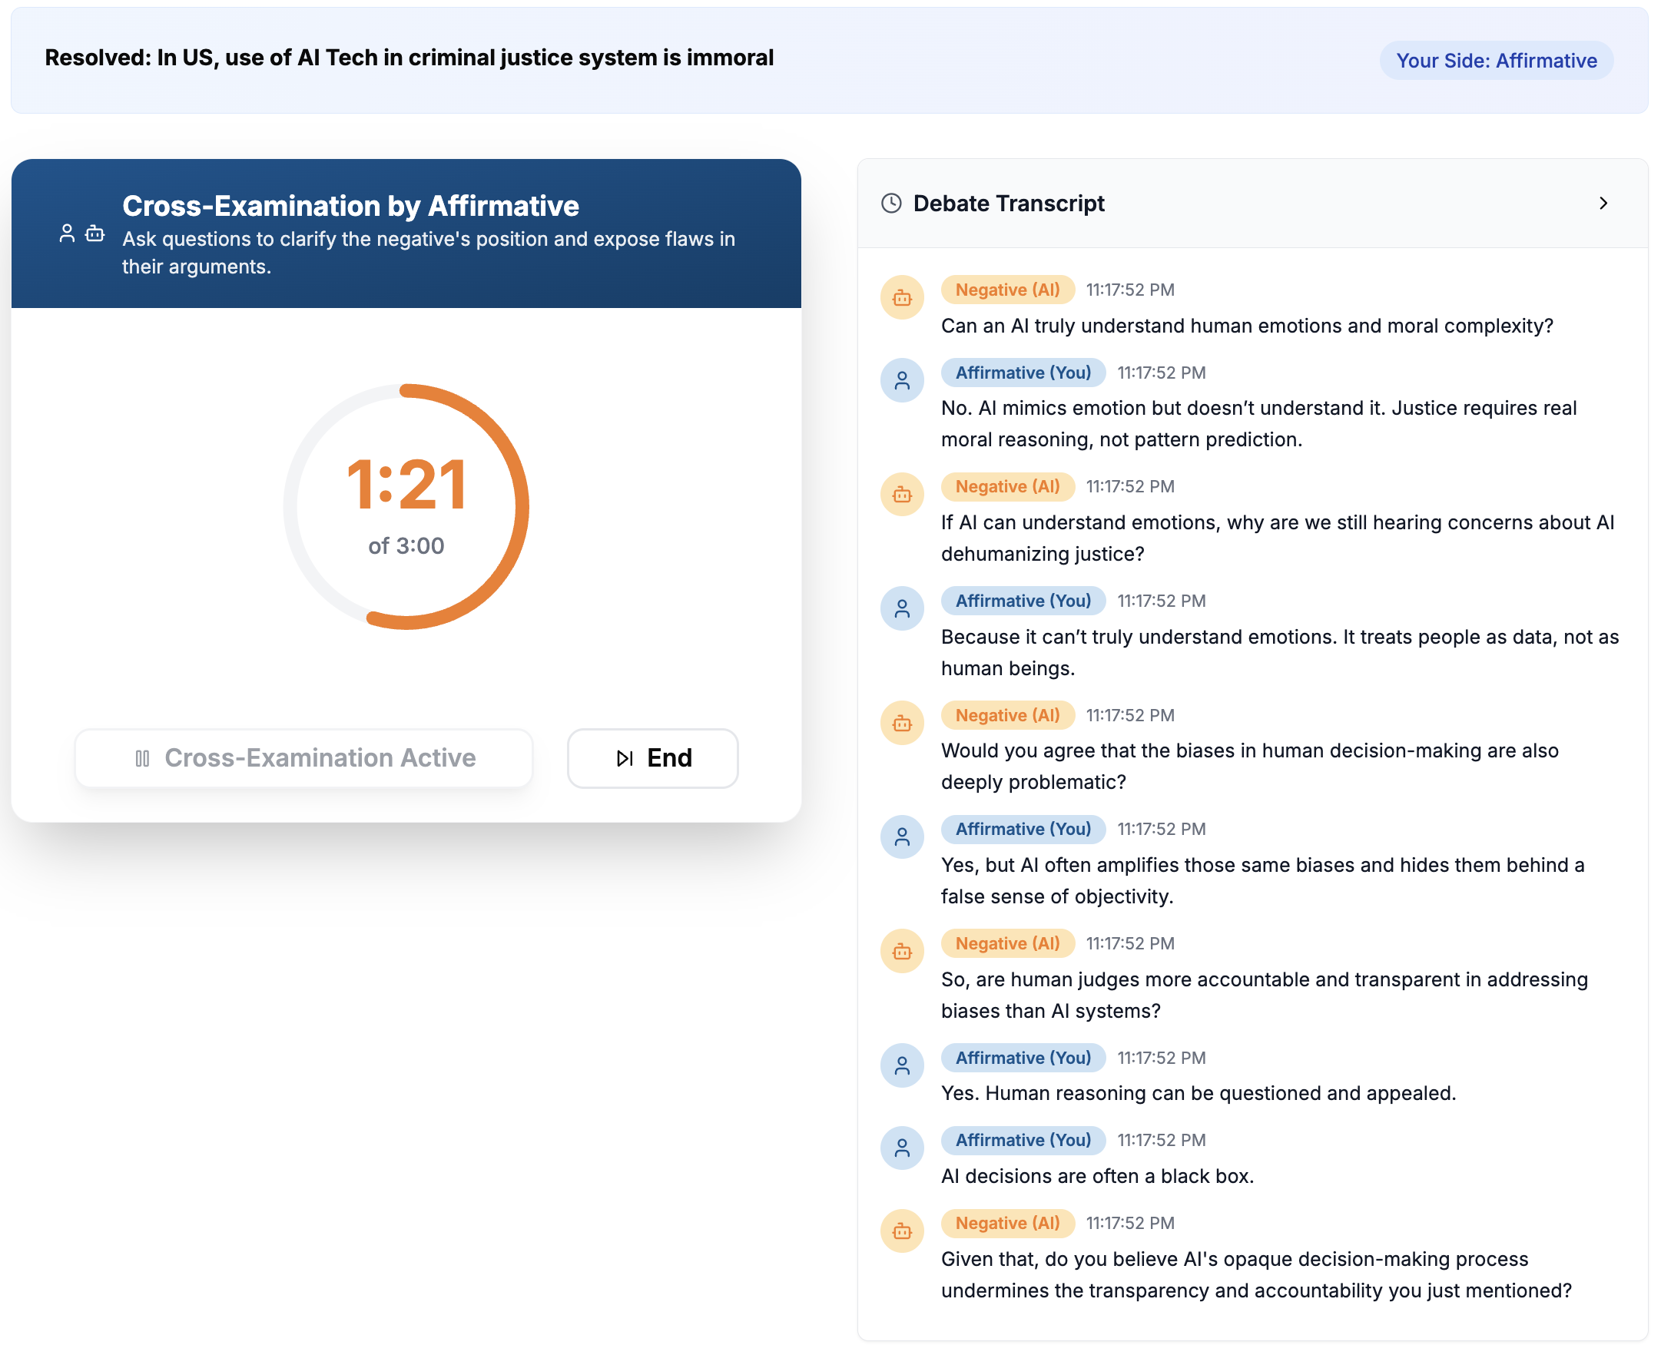
Task: Click user avatar beside 'No. AI mimics emotion' reply
Action: (902, 381)
